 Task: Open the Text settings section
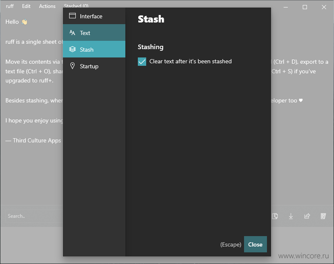94,32
